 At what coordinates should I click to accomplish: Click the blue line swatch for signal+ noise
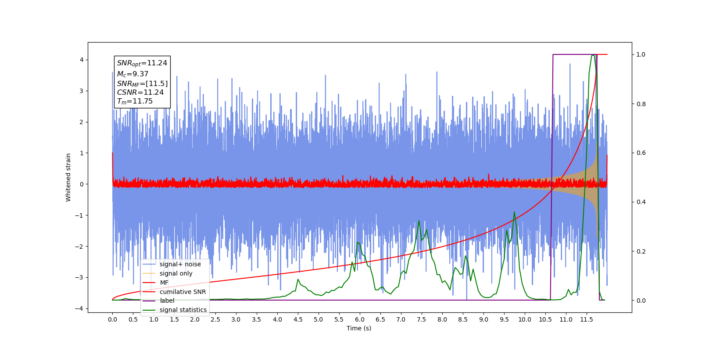(149, 264)
